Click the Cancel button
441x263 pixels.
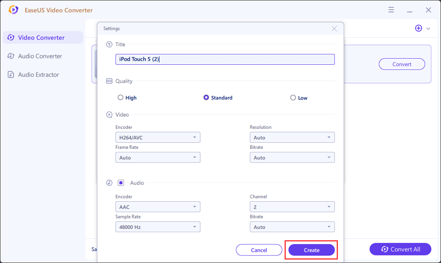(259, 250)
